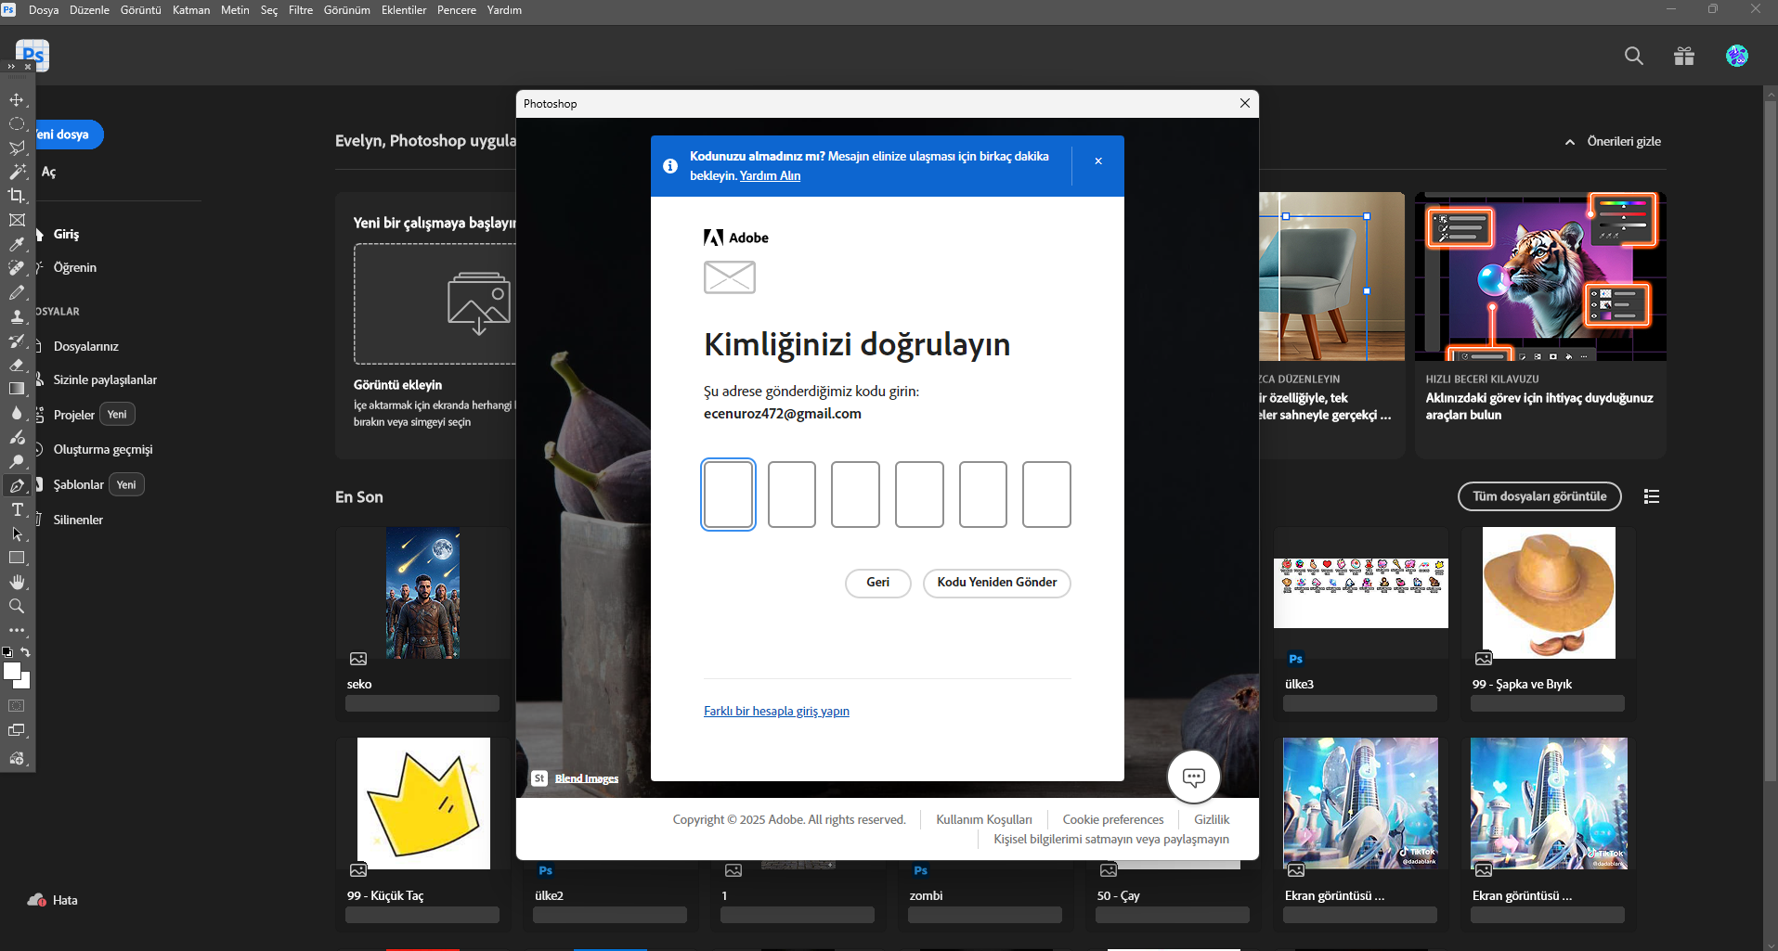Focus the last verification code box
The image size is (1778, 951).
coord(1046,495)
